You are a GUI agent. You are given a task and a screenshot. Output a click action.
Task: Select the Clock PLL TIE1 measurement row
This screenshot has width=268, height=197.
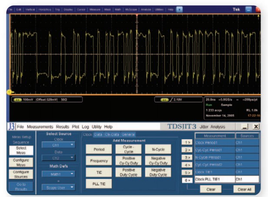[x=214, y=179]
